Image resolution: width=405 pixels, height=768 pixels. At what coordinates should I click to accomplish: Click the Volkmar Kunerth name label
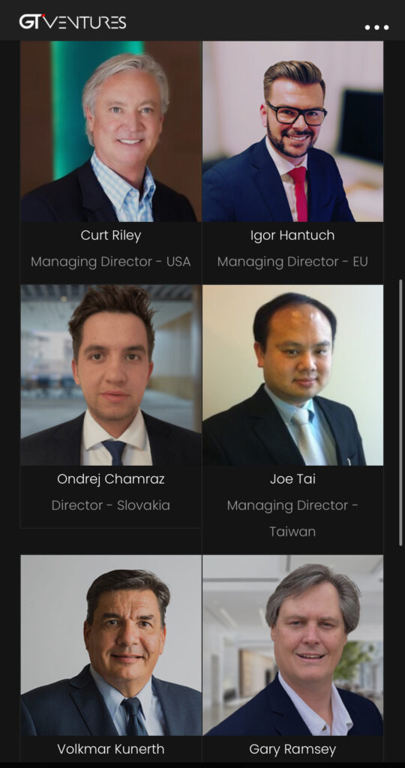tap(111, 749)
